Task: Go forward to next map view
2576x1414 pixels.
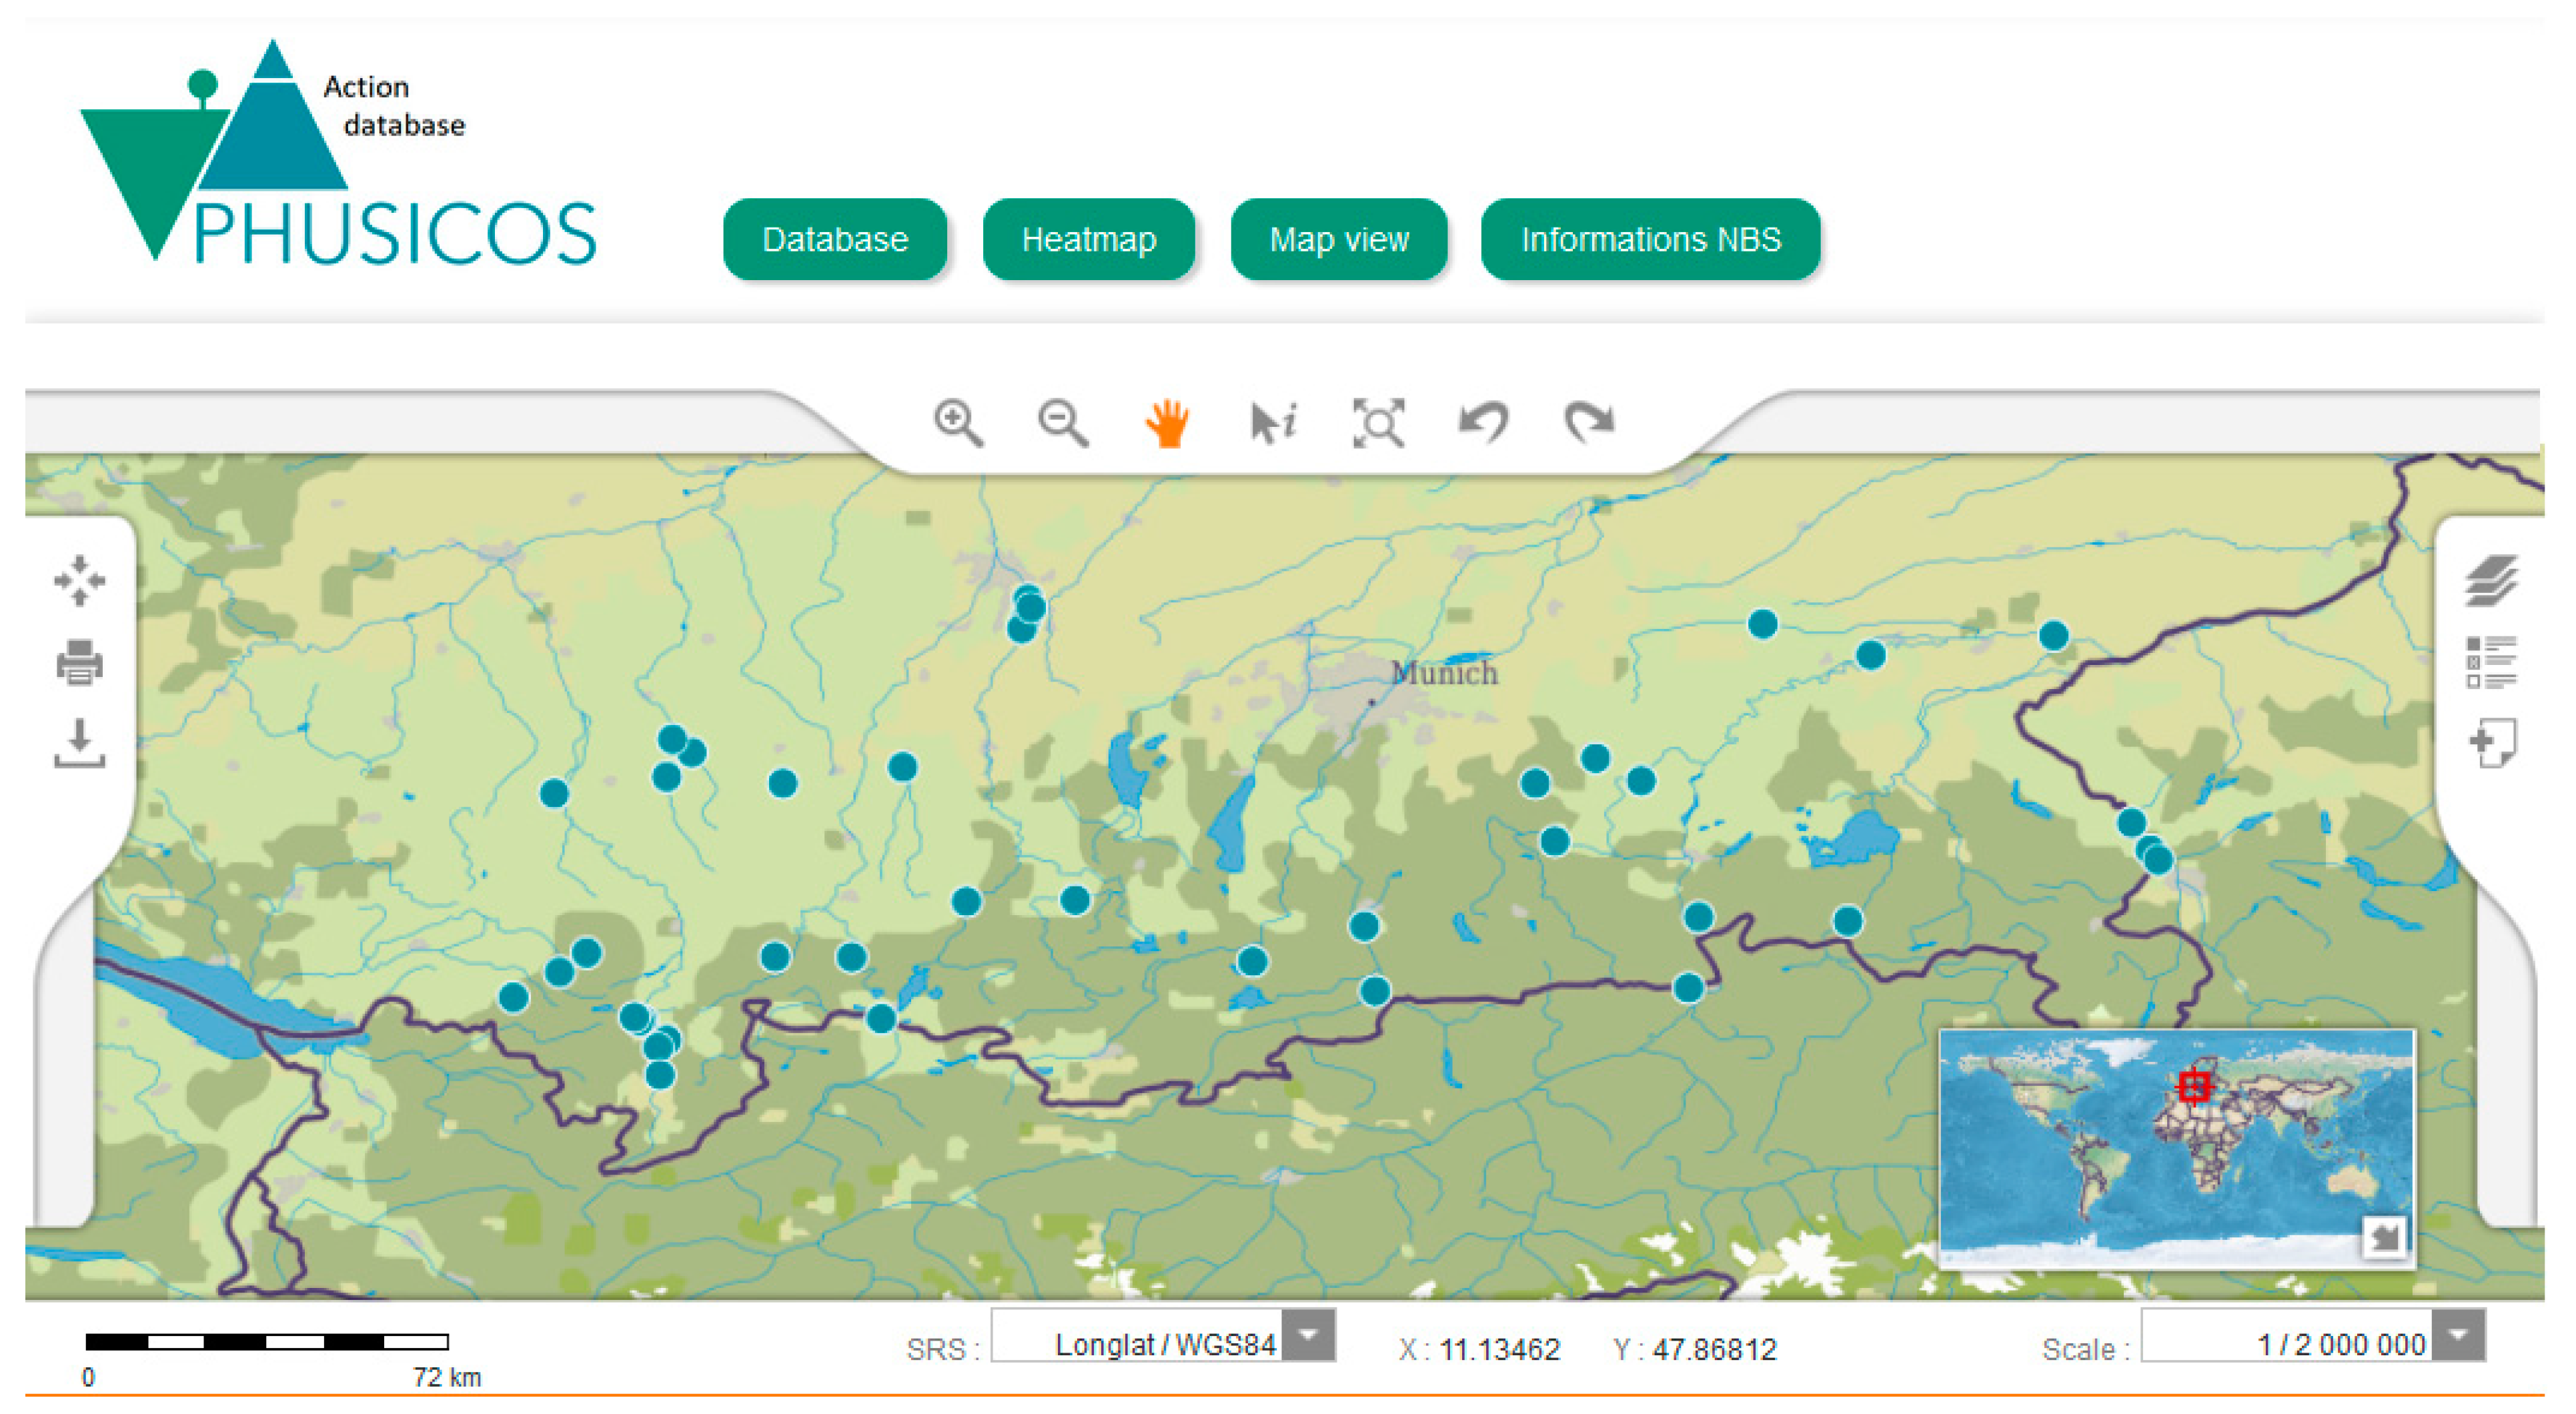Action: pyautogui.click(x=1589, y=422)
